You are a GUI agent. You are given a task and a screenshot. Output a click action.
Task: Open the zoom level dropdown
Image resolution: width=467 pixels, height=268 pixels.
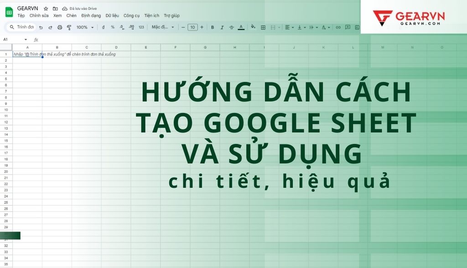coord(84,27)
